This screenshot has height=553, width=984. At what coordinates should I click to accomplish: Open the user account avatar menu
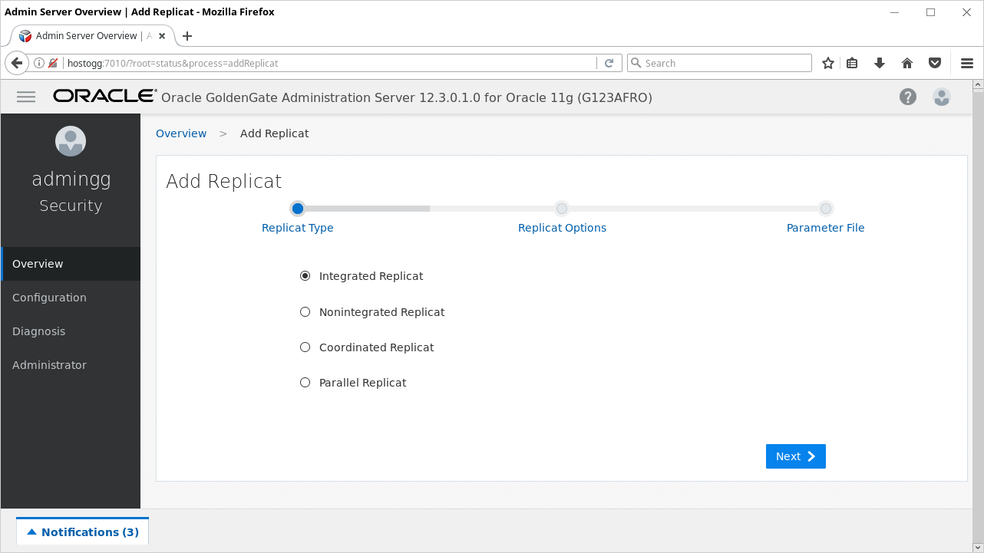coord(942,97)
